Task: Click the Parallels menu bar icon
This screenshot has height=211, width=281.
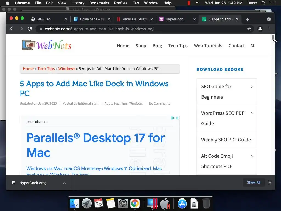Action: pyautogui.click(x=189, y=3)
